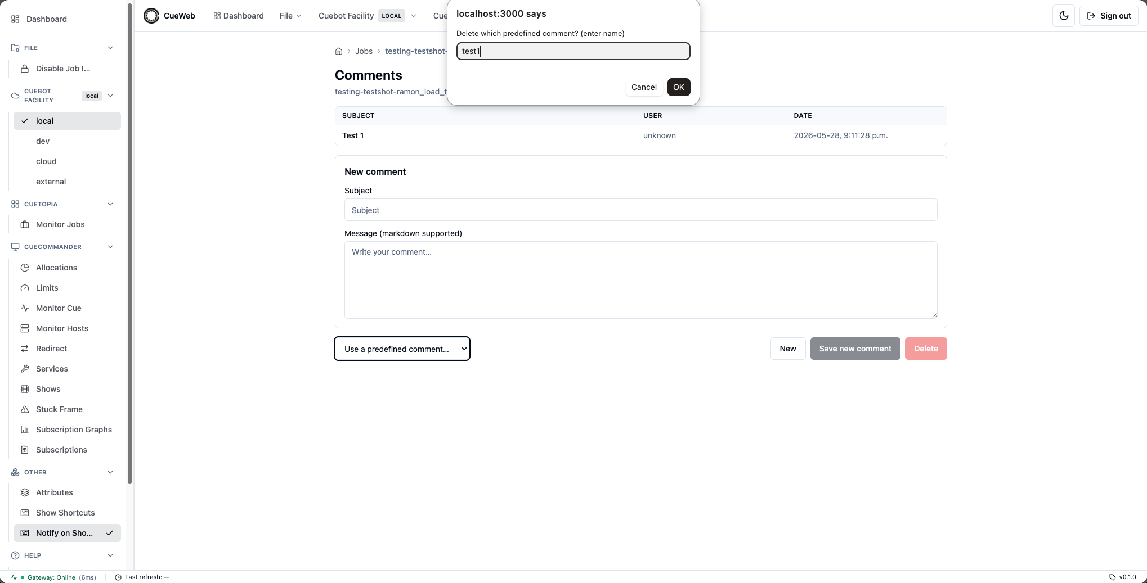This screenshot has width=1147, height=583.
Task: Collapse the Cuebot Facility sidebar section
Action: pos(110,96)
